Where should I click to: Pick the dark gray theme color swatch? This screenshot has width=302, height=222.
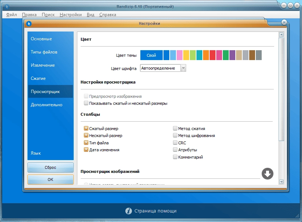click(x=259, y=55)
